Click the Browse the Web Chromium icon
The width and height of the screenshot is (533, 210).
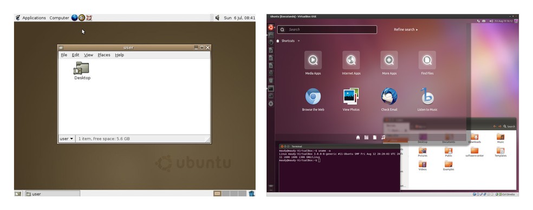[x=313, y=99]
